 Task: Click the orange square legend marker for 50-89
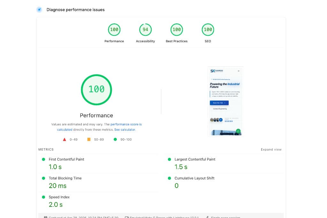click(x=88, y=139)
